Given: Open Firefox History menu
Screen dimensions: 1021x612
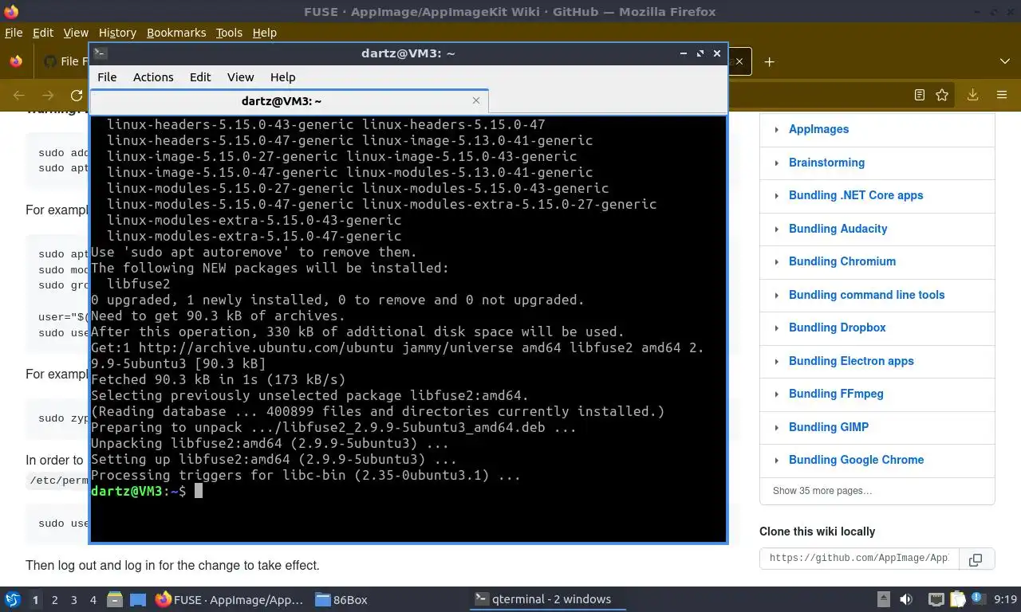Looking at the screenshot, I should pos(117,33).
